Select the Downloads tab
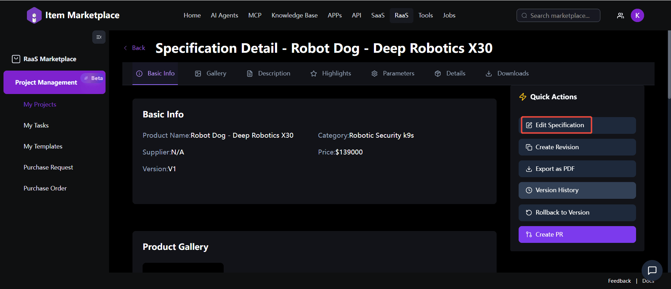Screen dimensions: 671x289 click(507, 73)
